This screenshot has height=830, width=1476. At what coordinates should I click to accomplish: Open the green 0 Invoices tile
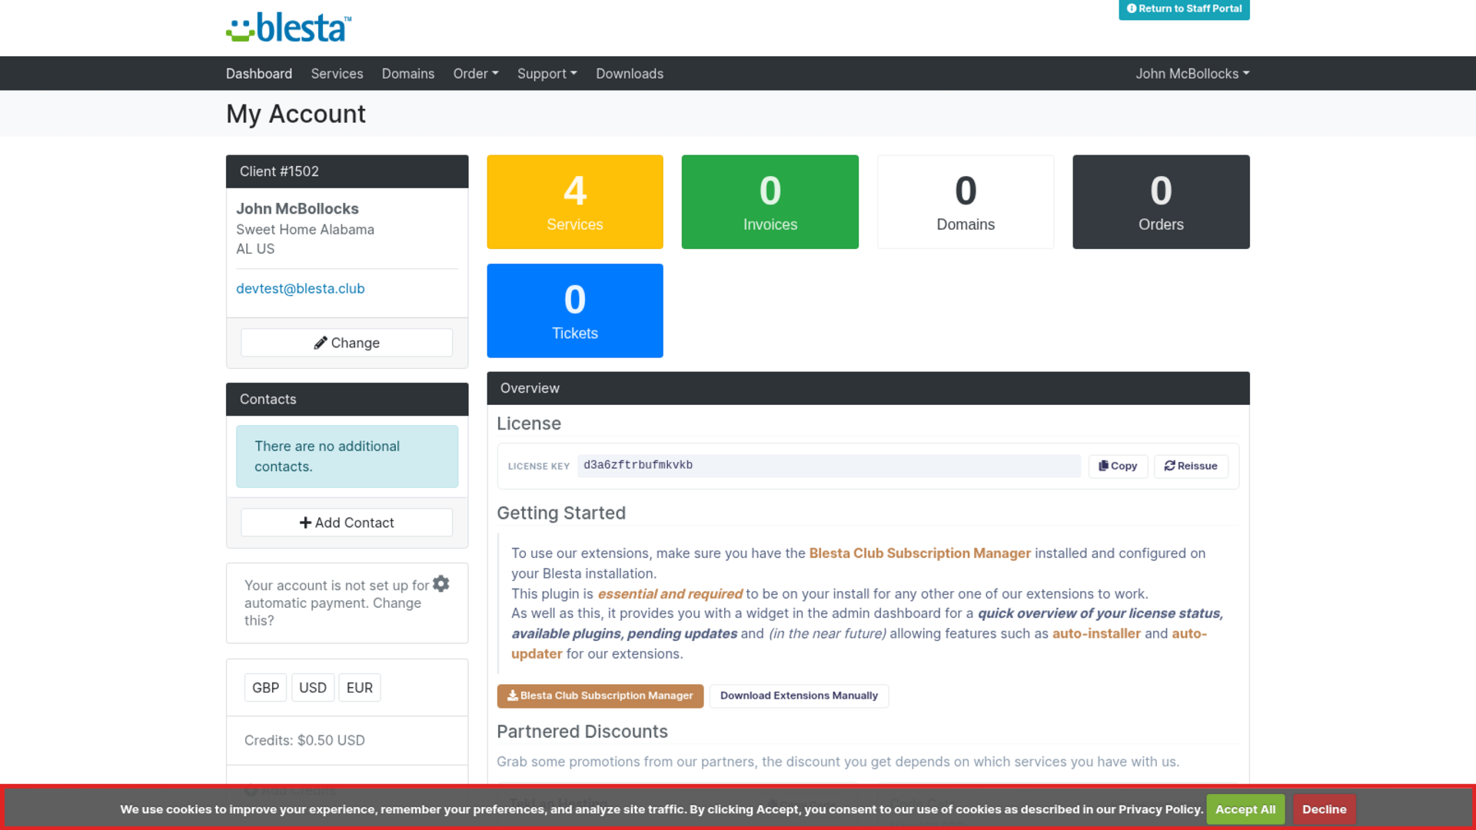coord(770,202)
